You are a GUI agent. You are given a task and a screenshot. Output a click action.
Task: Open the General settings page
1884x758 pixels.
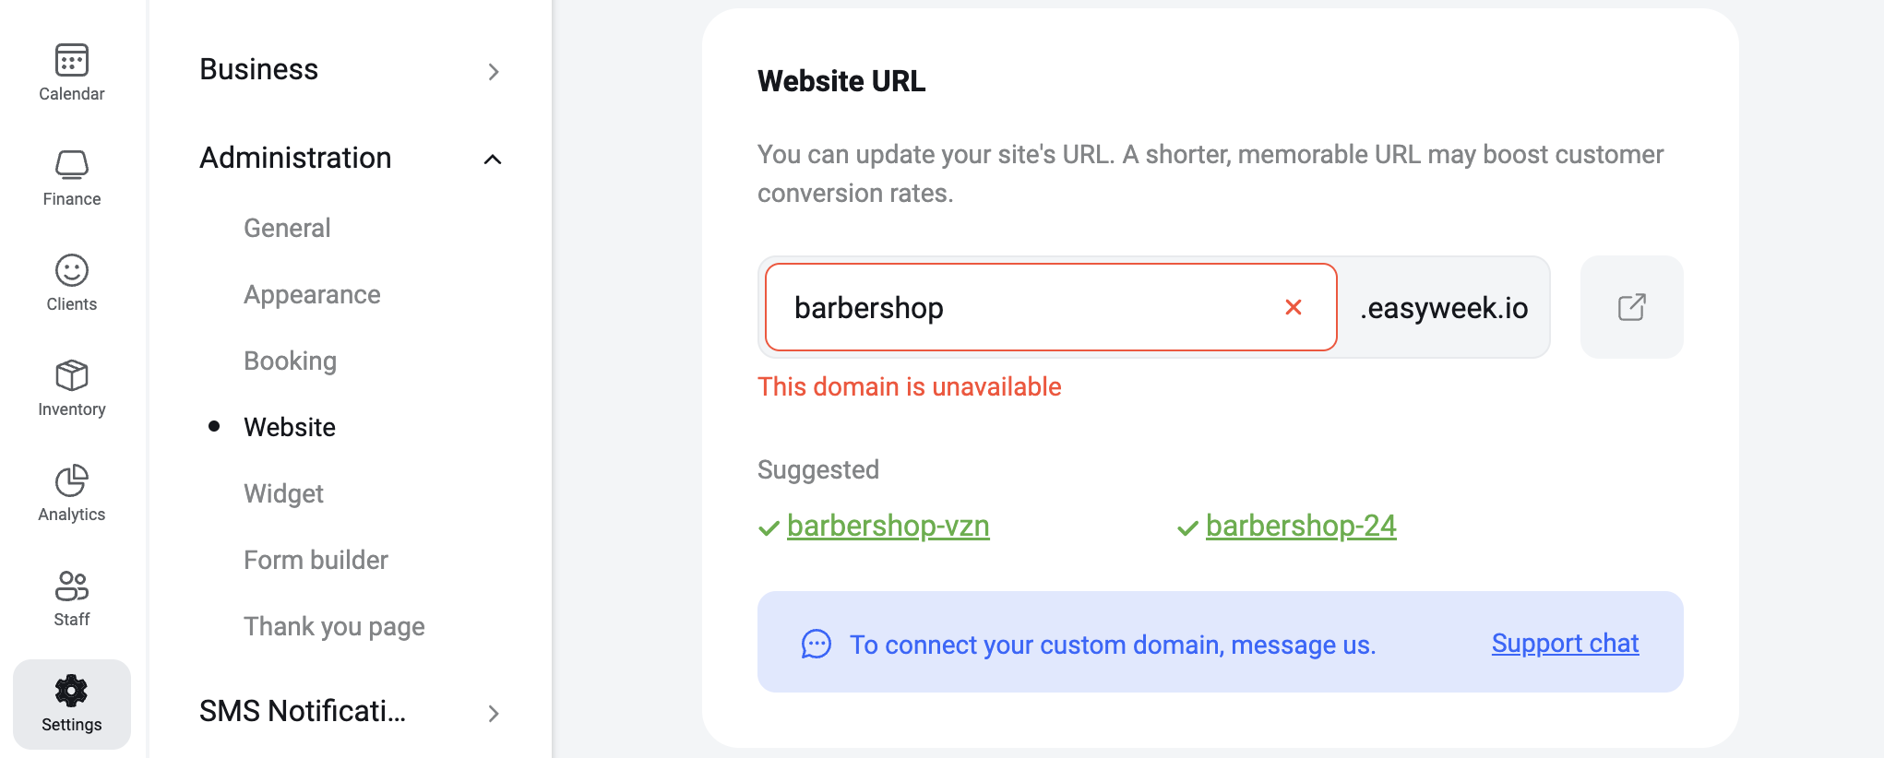pos(287,228)
